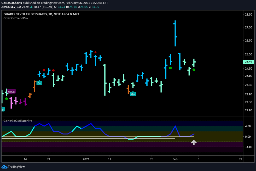The width and height of the screenshot is (256, 171).
Task: Click the 25 date axis label
Action: 152,159
